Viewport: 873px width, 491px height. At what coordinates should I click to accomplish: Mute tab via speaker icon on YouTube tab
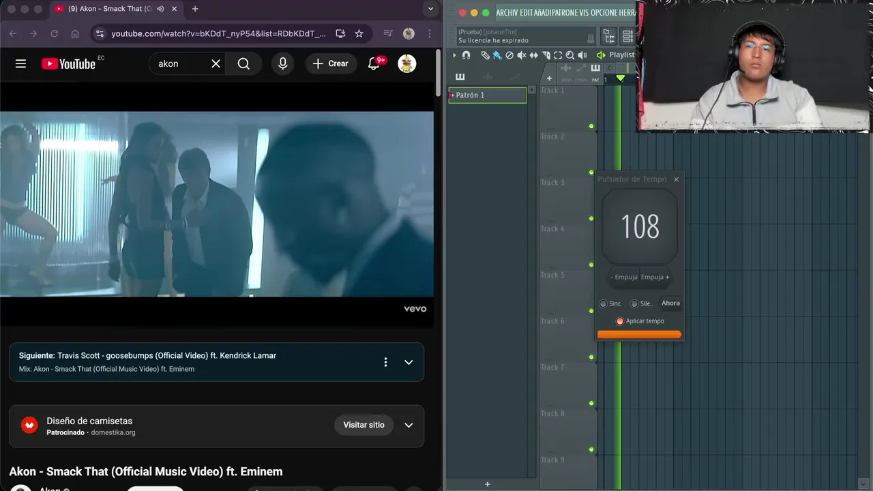click(160, 9)
